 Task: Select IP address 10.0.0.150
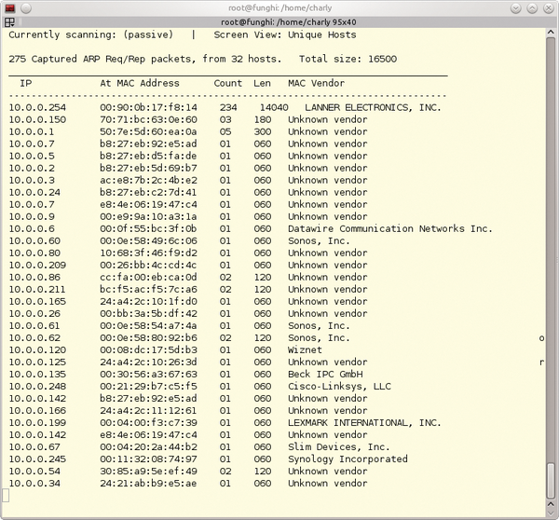[37, 119]
